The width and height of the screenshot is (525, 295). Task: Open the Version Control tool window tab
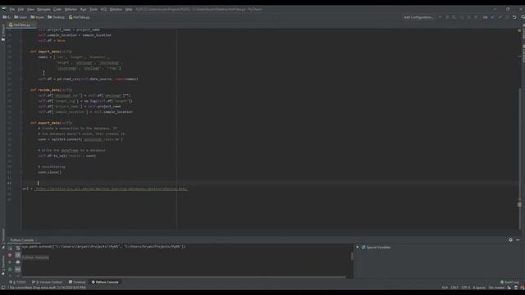click(x=48, y=282)
